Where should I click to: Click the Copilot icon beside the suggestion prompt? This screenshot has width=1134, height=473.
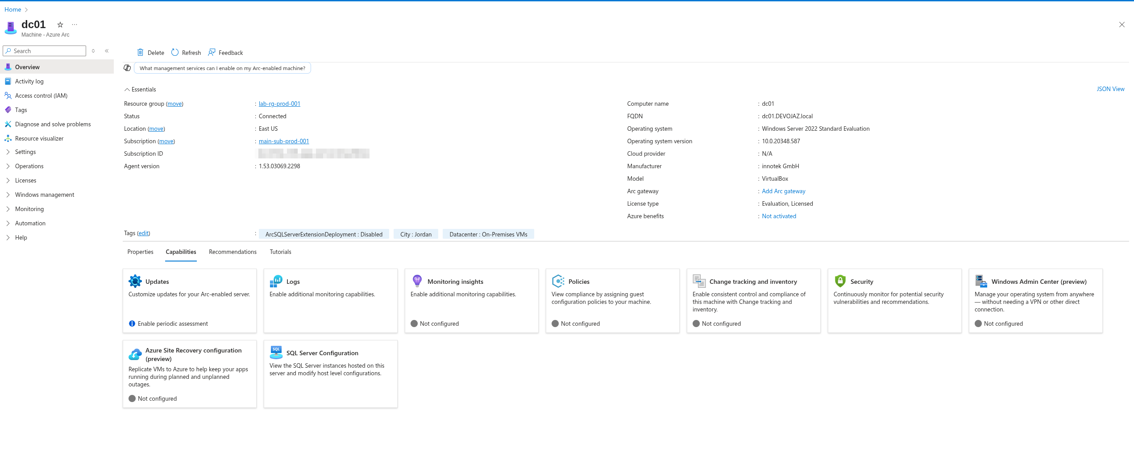point(127,68)
